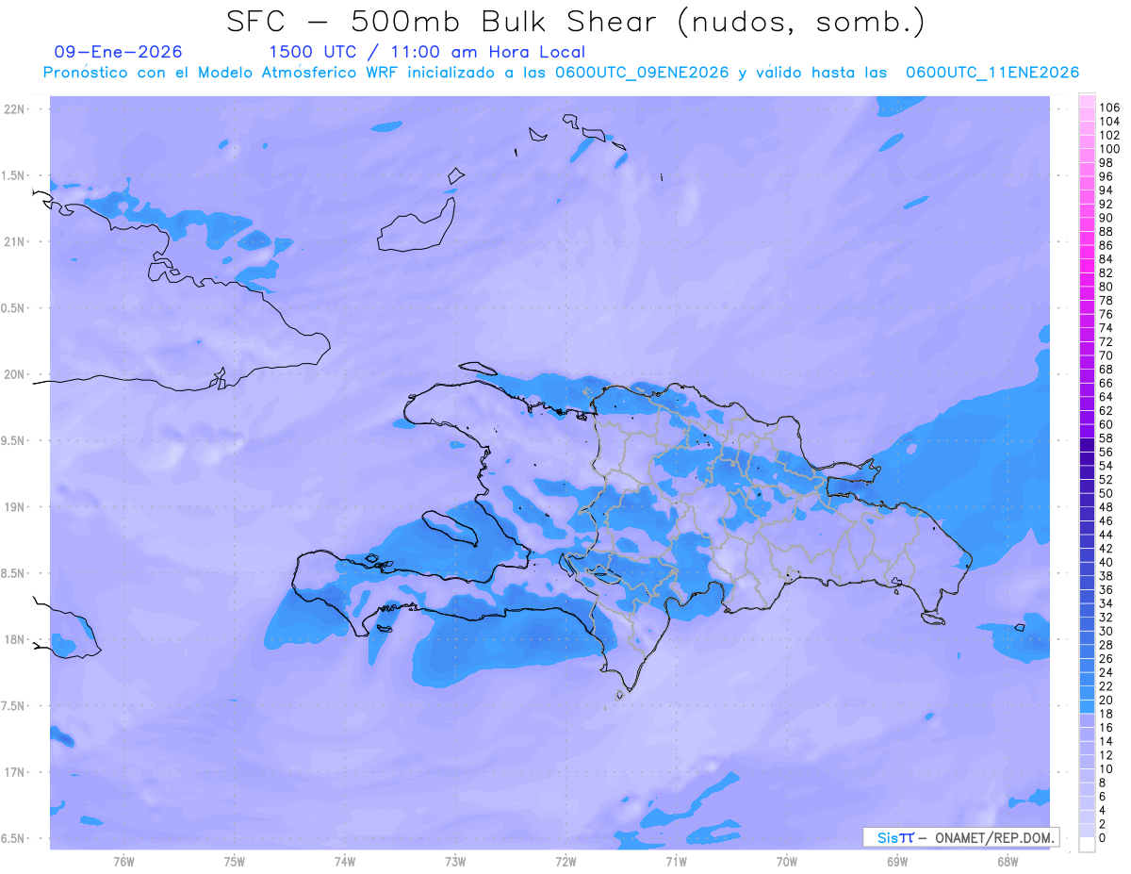Click the '6.5N' latitude label
Screen dimensions: 1131x874
click(x=13, y=839)
